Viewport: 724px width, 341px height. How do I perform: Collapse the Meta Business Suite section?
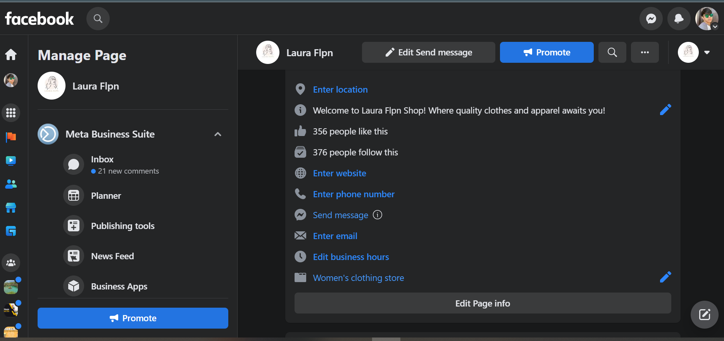pyautogui.click(x=218, y=134)
